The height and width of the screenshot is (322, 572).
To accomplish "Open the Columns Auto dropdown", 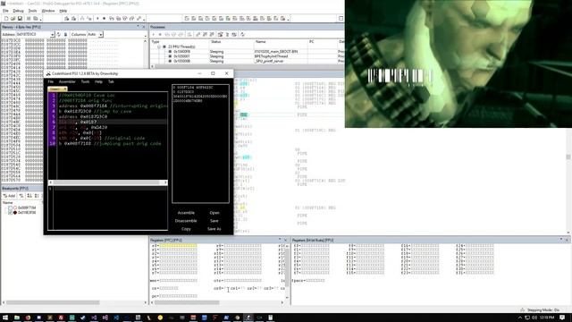I will point(101,34).
